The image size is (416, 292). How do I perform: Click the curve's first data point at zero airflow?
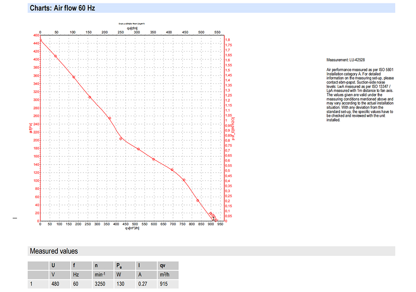pos(40,40)
